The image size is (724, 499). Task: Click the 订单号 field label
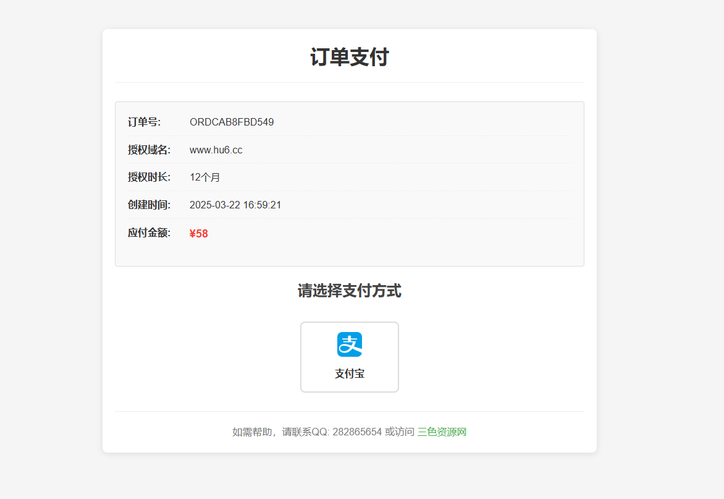coord(144,122)
